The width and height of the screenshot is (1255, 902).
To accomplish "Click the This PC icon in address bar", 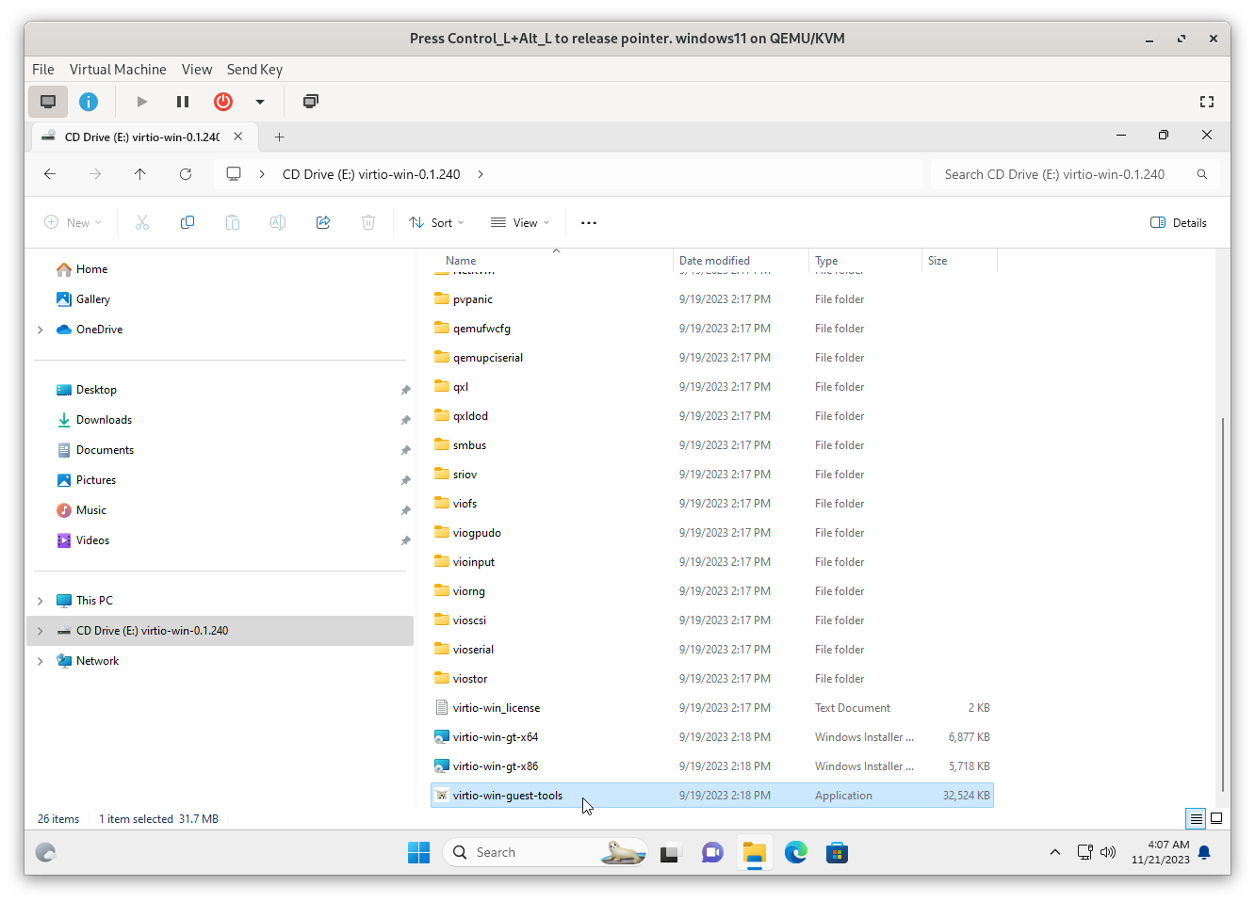I will point(234,174).
